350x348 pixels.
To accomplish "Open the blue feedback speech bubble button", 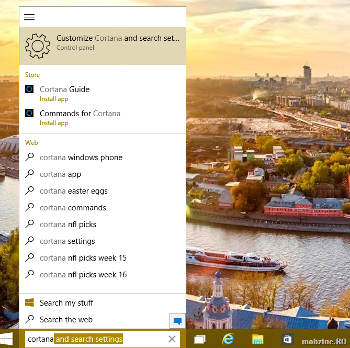I will pyautogui.click(x=177, y=321).
